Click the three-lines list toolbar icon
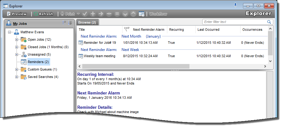 117,14
